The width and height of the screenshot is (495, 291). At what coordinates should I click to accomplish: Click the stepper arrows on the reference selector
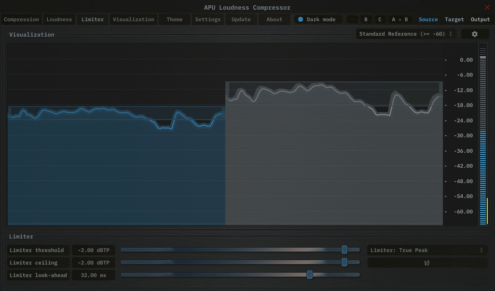coord(451,34)
